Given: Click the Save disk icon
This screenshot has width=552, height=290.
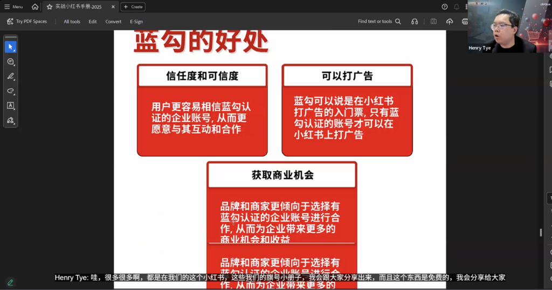Looking at the screenshot, I should 434,22.
